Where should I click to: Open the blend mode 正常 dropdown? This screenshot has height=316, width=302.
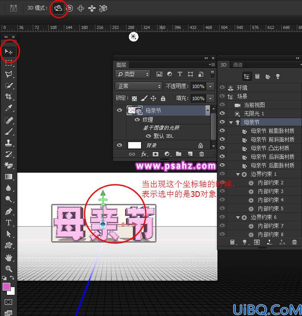point(138,86)
